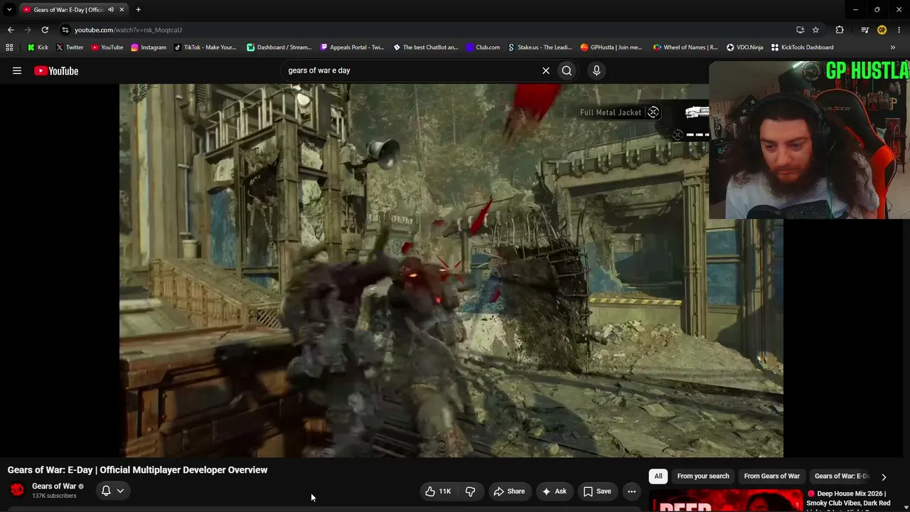This screenshot has width=910, height=512.
Task: Open the Instagram bookmark
Action: [148, 48]
